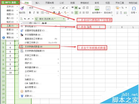Choose 文本转换成数值 from Tools menu

tap(39, 47)
